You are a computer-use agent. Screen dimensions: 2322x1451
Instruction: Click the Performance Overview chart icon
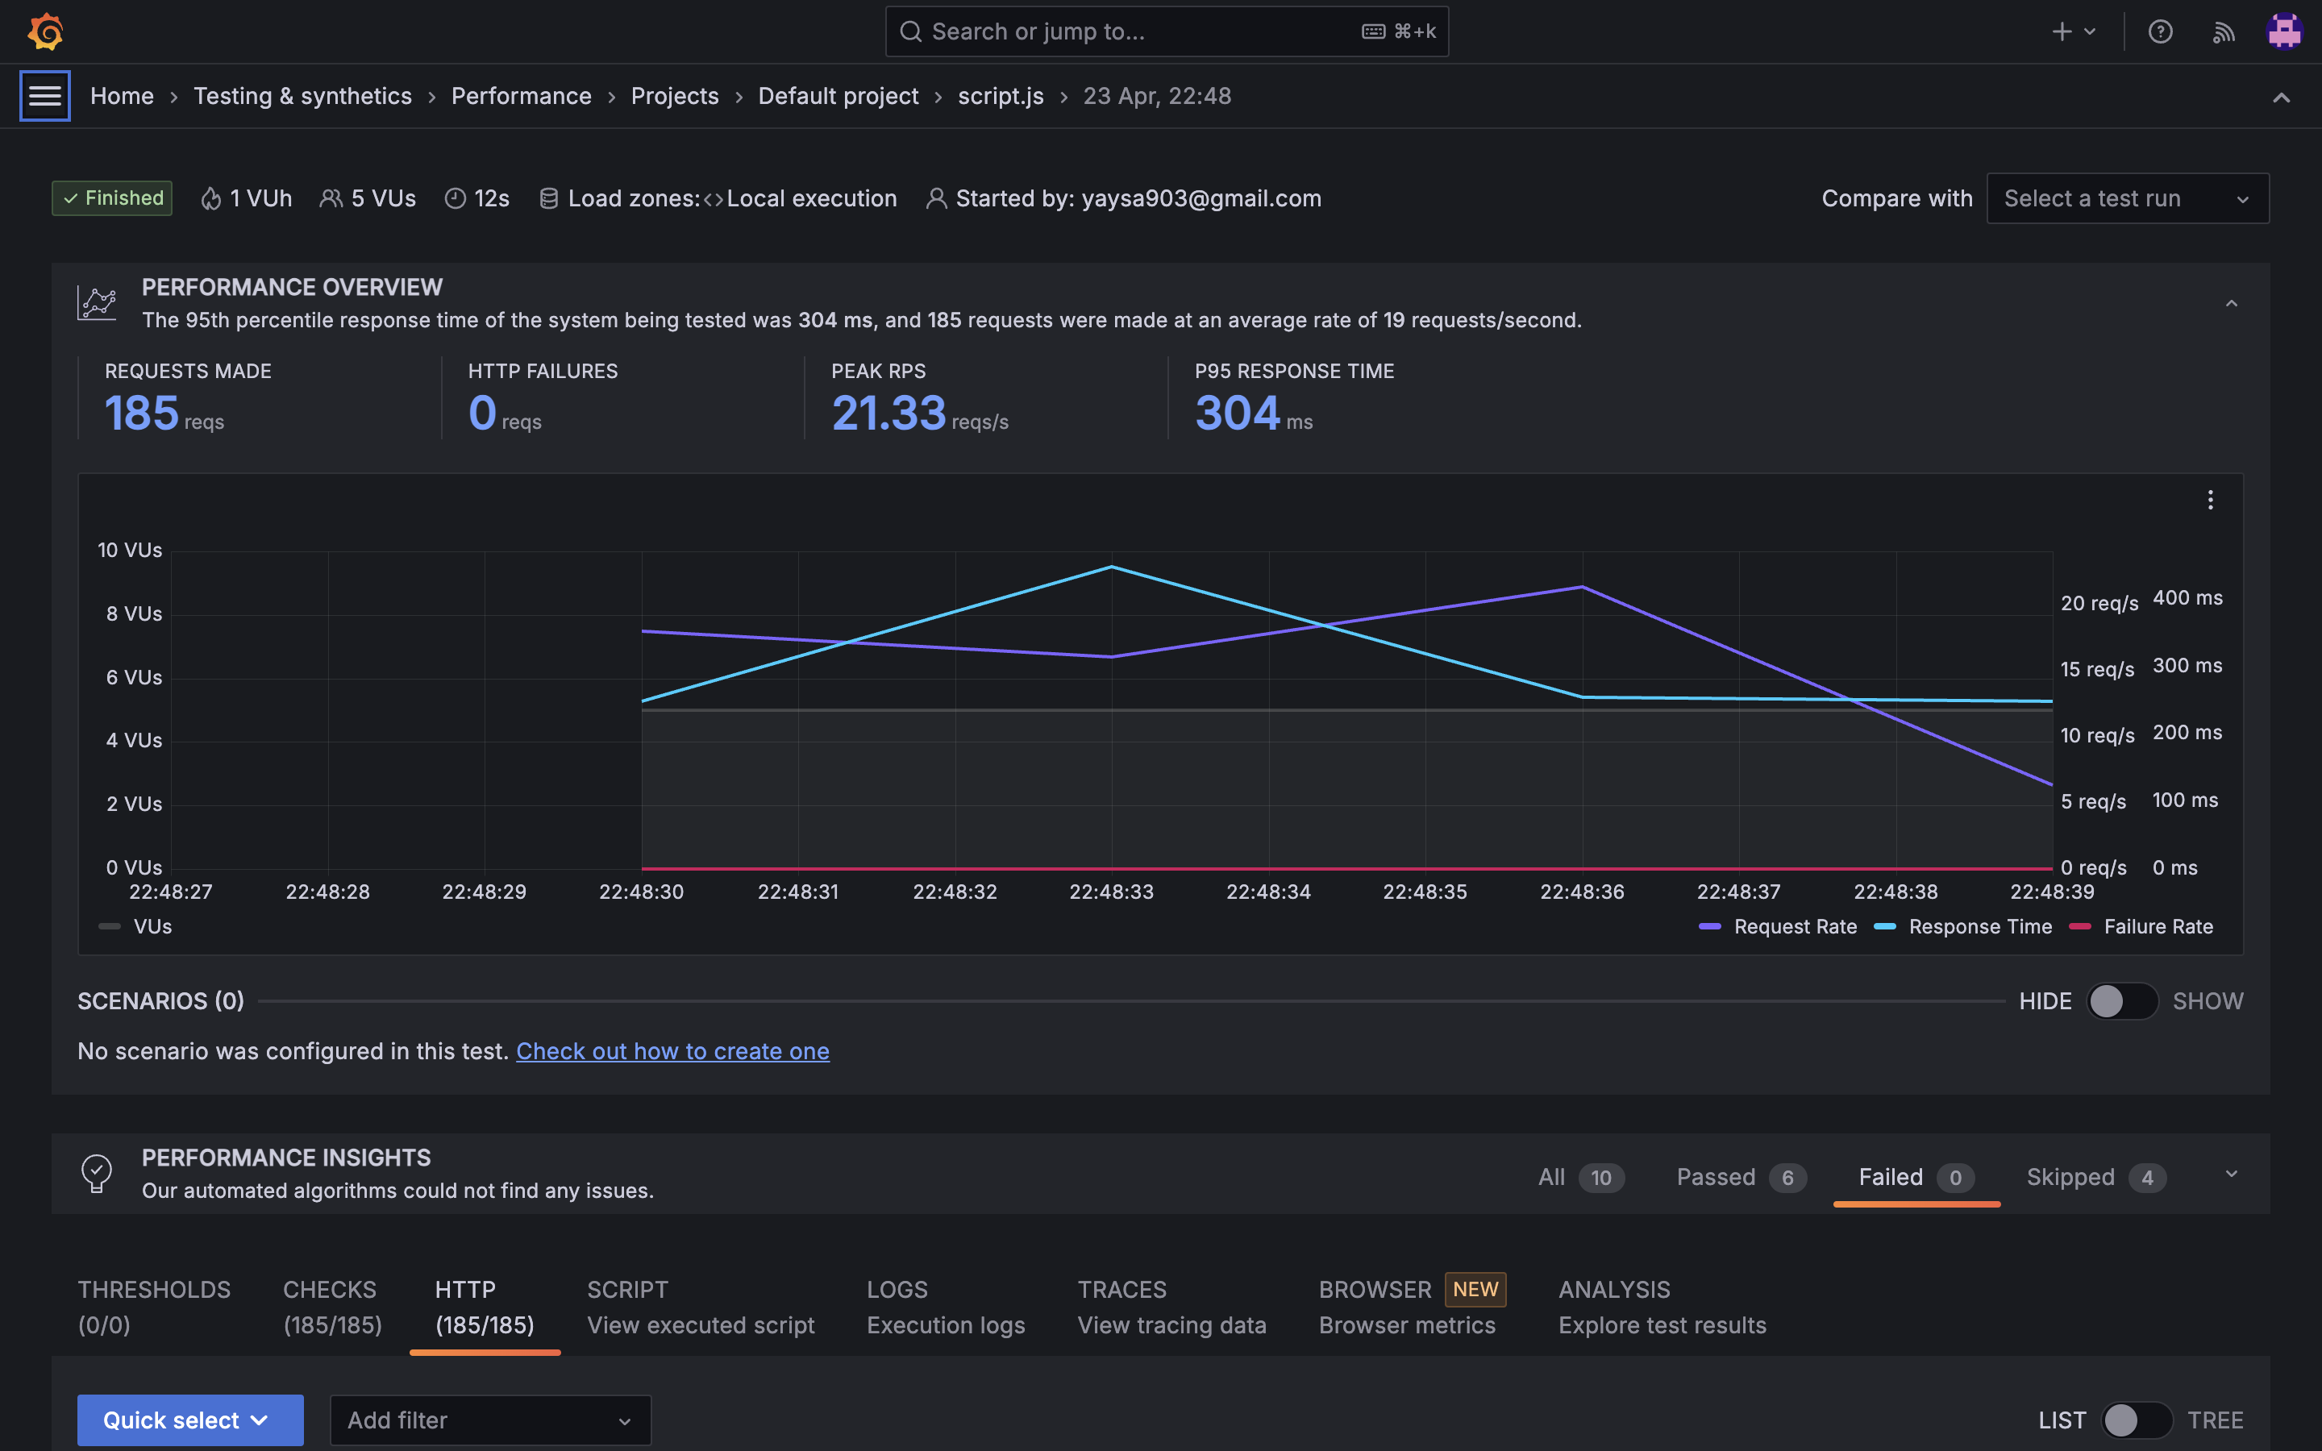[97, 303]
